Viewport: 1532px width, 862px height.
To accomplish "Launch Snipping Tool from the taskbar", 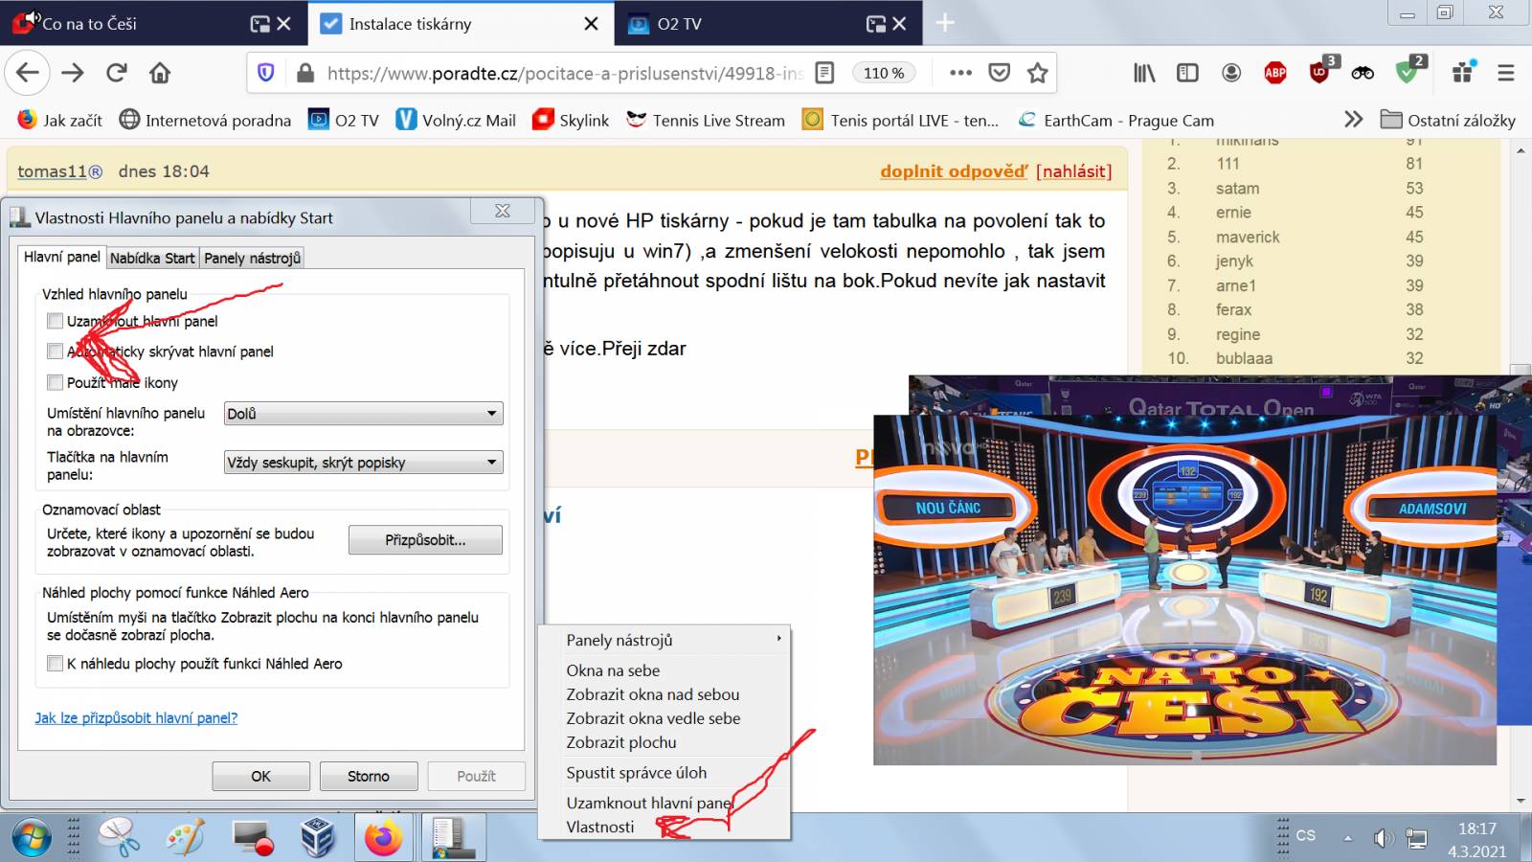I will point(120,838).
